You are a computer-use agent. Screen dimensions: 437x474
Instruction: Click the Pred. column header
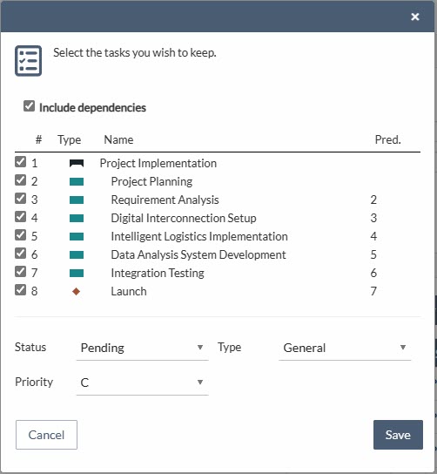pos(387,139)
